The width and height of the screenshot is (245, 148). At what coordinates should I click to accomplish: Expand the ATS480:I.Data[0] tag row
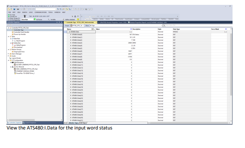71,35
